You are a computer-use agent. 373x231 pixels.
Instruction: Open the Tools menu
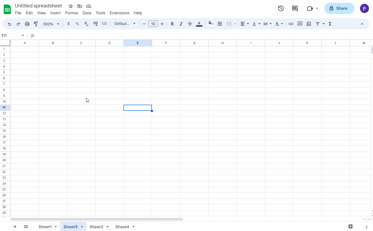click(x=100, y=13)
